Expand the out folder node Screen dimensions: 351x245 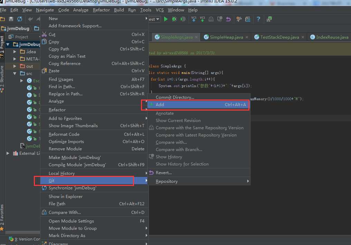pos(15,66)
